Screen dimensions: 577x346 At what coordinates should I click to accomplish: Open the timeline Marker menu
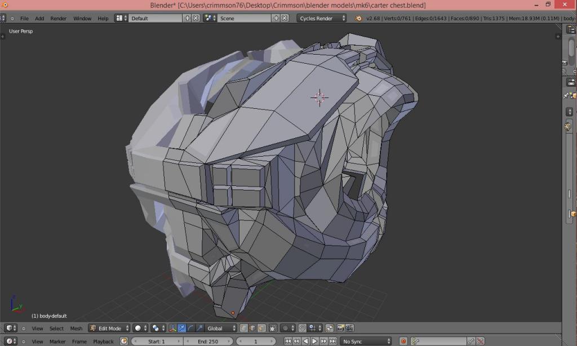tap(57, 341)
